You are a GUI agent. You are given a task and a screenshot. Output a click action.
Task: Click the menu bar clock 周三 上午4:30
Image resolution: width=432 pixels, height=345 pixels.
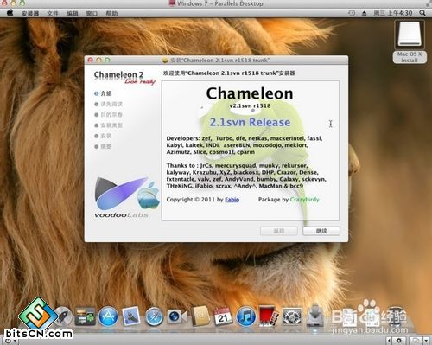(393, 13)
